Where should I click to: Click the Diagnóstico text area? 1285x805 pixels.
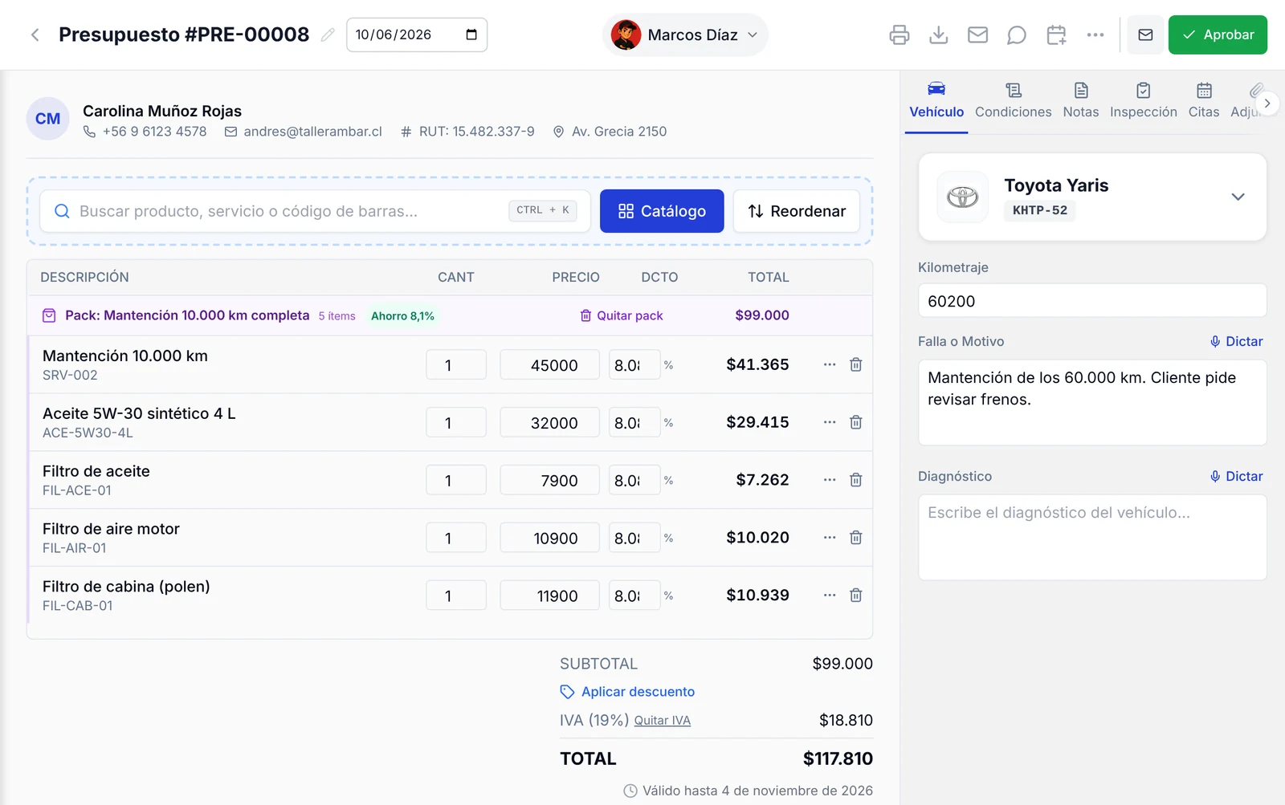coord(1092,538)
